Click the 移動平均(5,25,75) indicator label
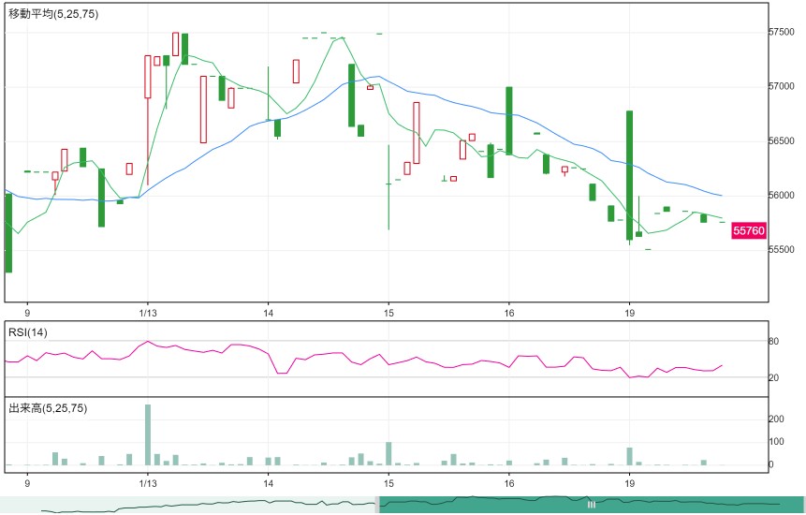806x515 pixels. (x=53, y=14)
